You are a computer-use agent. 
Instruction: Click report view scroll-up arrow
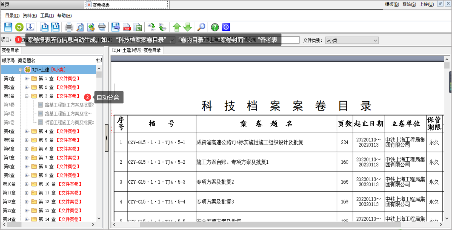pyautogui.click(x=447, y=59)
